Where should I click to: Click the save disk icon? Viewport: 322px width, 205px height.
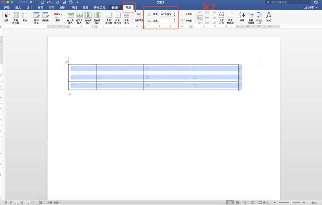click(64, 2)
